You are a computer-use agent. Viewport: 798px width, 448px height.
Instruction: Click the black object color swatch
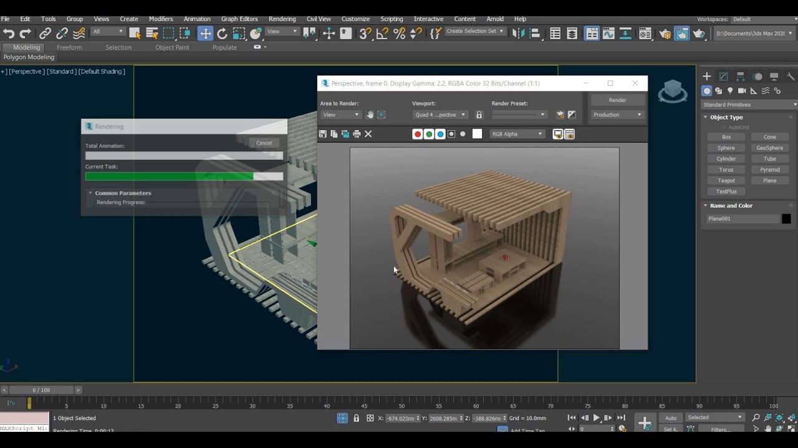click(x=786, y=218)
